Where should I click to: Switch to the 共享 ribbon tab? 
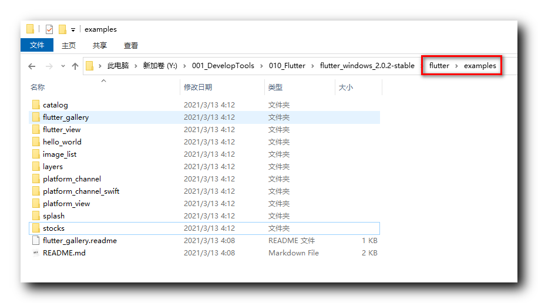[99, 45]
